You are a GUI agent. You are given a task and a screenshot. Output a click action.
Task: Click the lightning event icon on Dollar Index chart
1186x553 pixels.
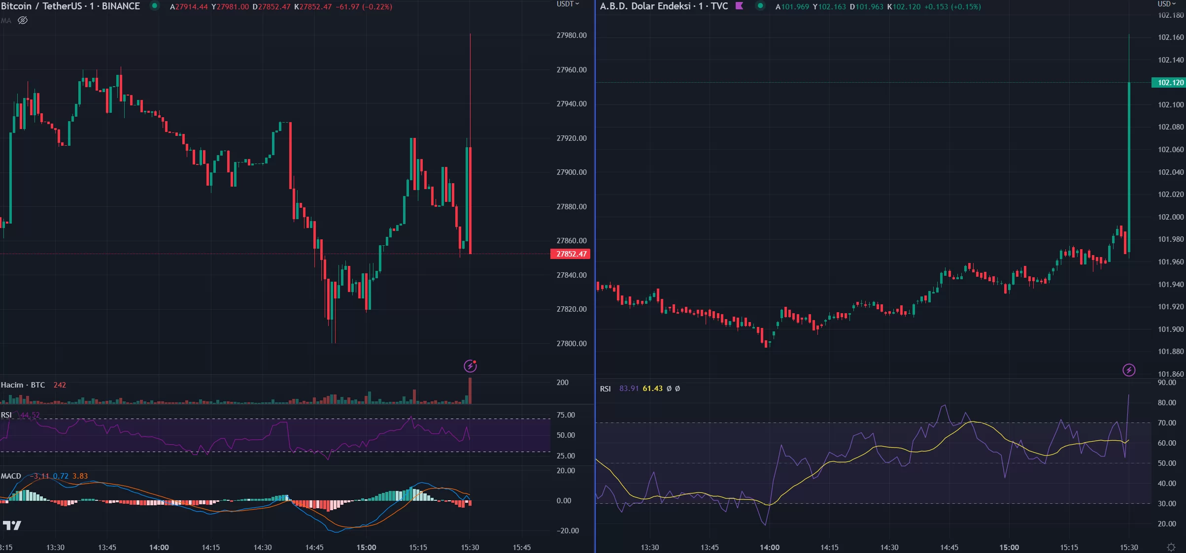tap(1129, 370)
